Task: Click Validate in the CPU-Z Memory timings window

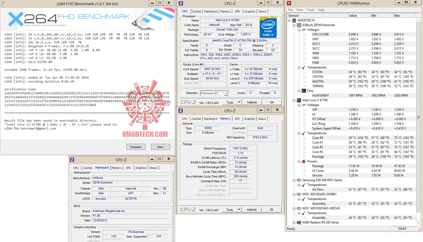Action: 252,210
